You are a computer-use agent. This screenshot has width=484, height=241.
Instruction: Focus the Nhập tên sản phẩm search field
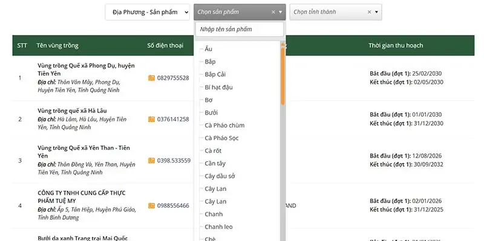[x=240, y=29]
